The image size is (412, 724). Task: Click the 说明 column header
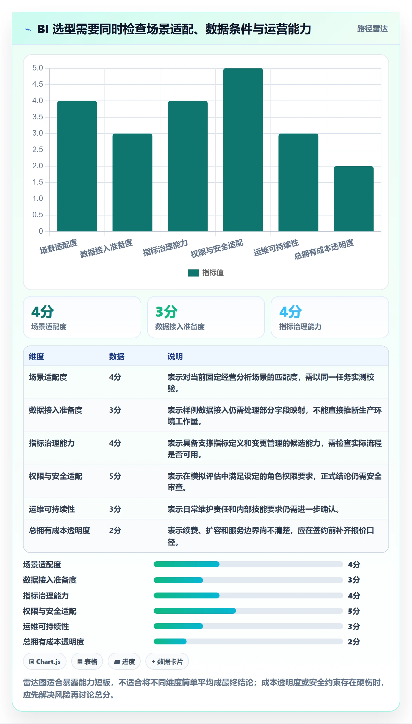[x=175, y=356]
